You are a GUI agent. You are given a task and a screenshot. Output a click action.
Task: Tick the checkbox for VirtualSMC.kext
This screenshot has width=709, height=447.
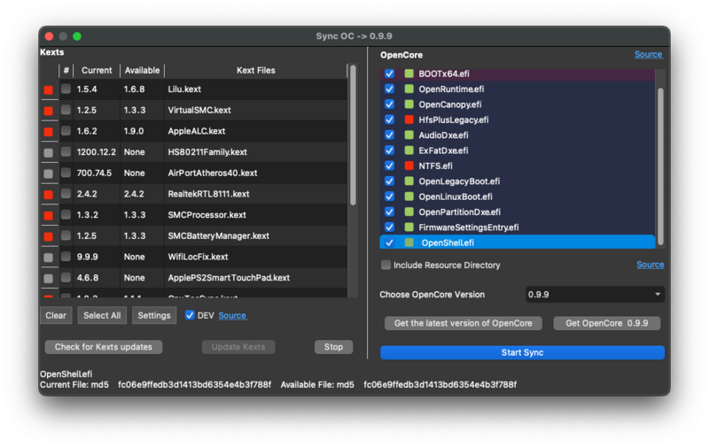pyautogui.click(x=66, y=110)
